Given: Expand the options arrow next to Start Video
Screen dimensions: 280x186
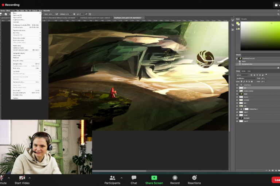Looking at the screenshot, I should click(30, 178).
